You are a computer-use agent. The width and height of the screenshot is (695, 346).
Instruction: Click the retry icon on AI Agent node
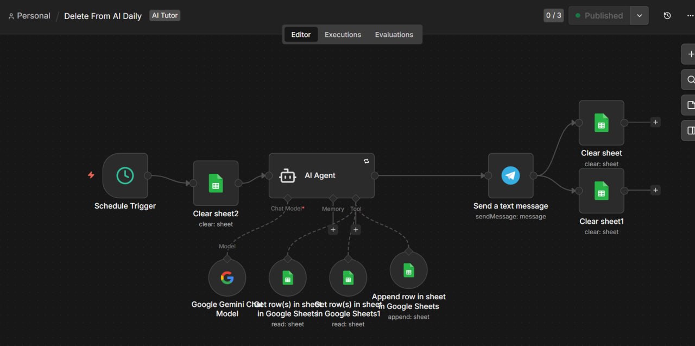click(366, 161)
